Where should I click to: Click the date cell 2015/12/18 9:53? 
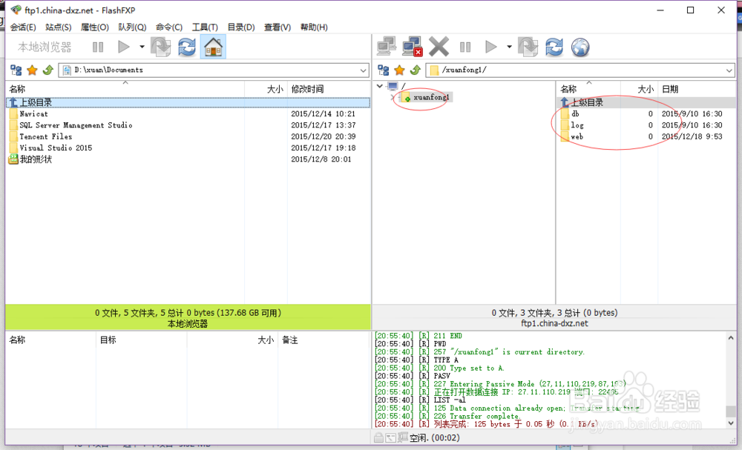coord(692,136)
